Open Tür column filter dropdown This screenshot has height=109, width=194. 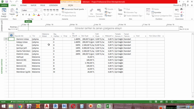pyautogui.click(x=40, y=36)
